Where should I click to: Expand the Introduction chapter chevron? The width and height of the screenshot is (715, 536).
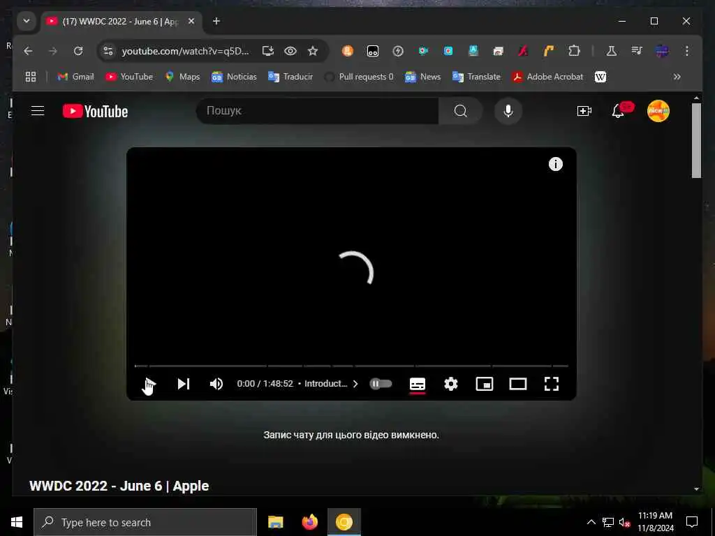point(355,384)
